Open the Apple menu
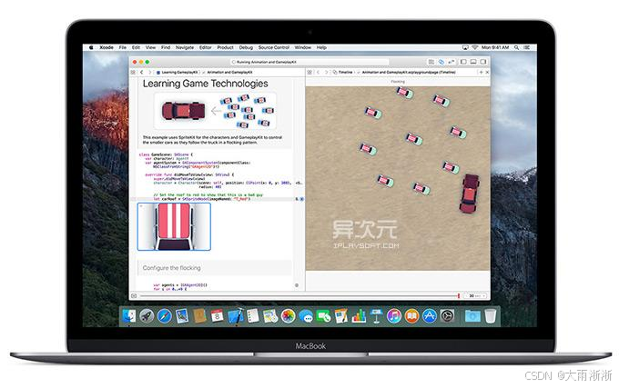The image size is (619, 388). tap(91, 47)
